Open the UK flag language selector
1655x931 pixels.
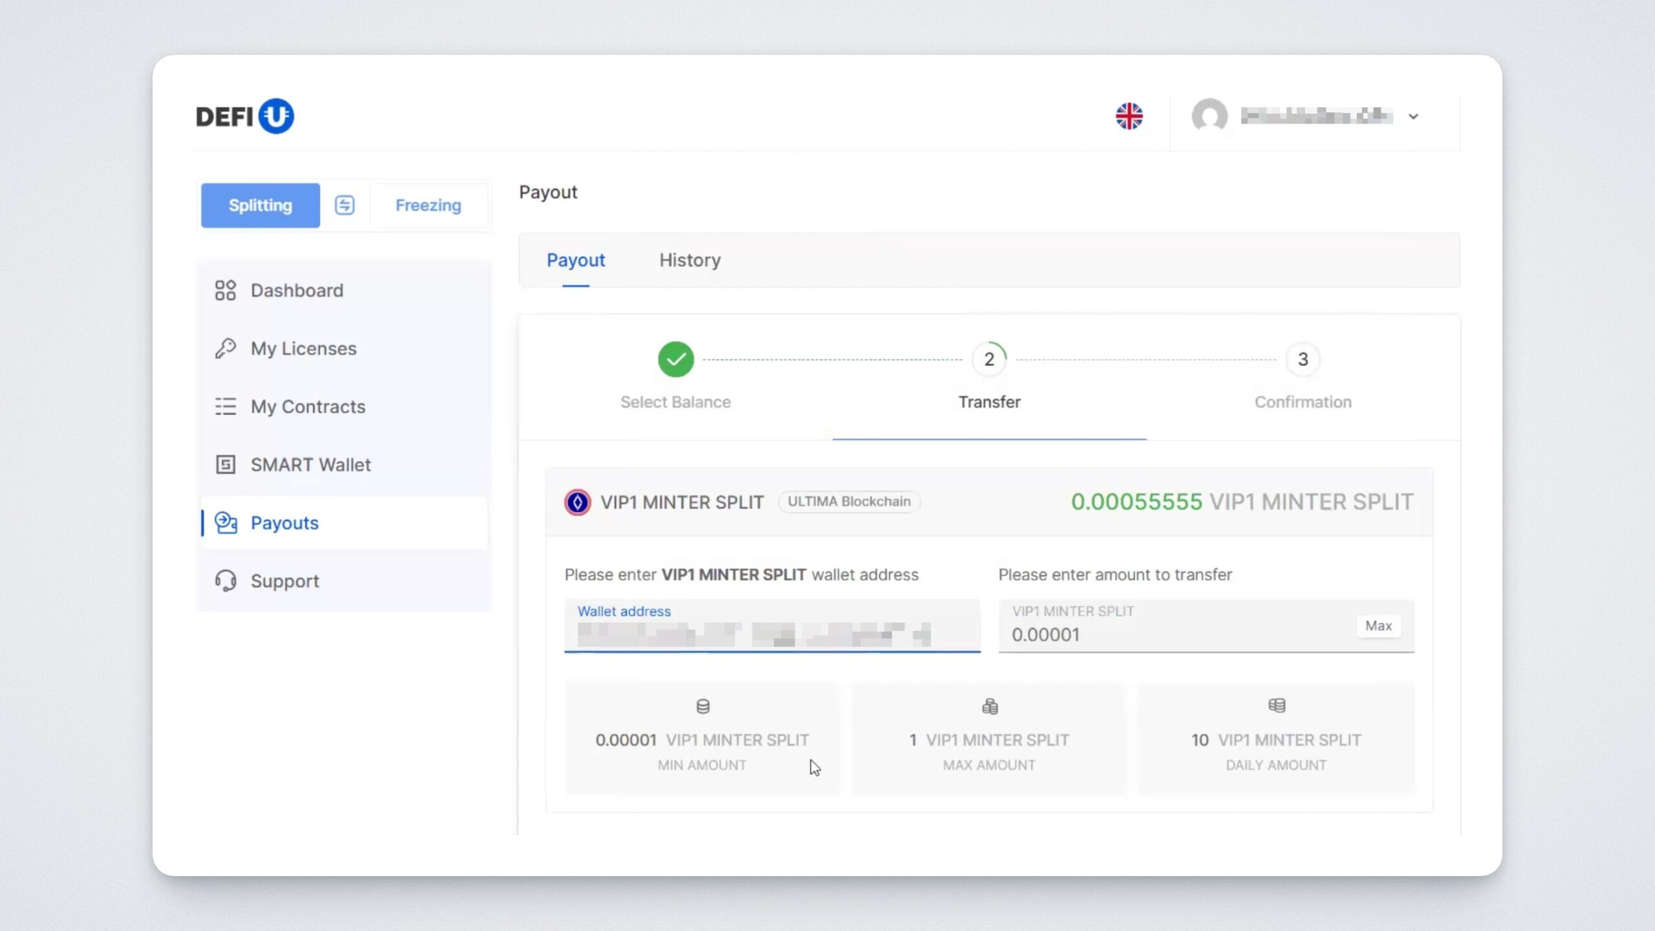1129,116
